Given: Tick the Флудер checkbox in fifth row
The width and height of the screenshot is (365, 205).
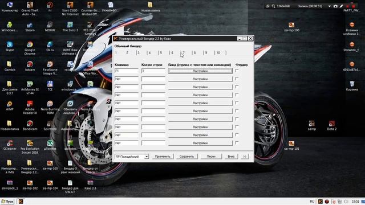Looking at the screenshot, I should click(237, 102).
